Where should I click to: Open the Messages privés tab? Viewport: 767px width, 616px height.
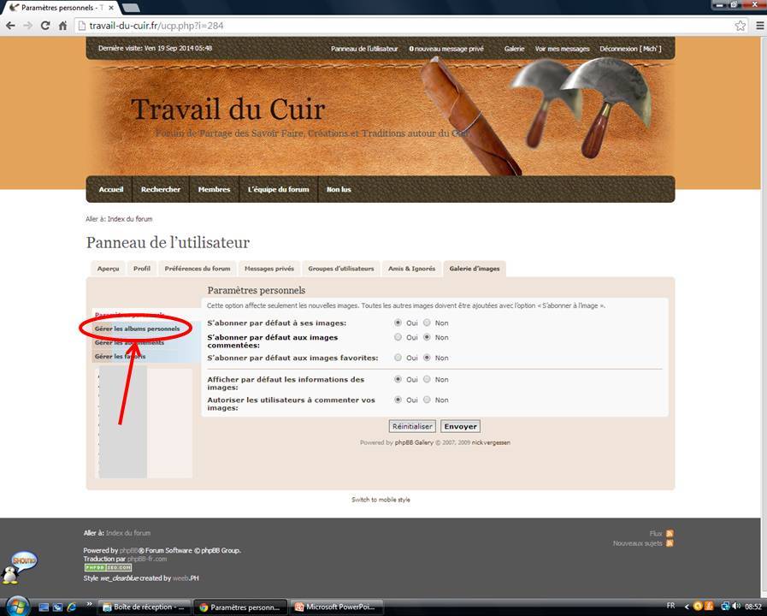tap(268, 269)
